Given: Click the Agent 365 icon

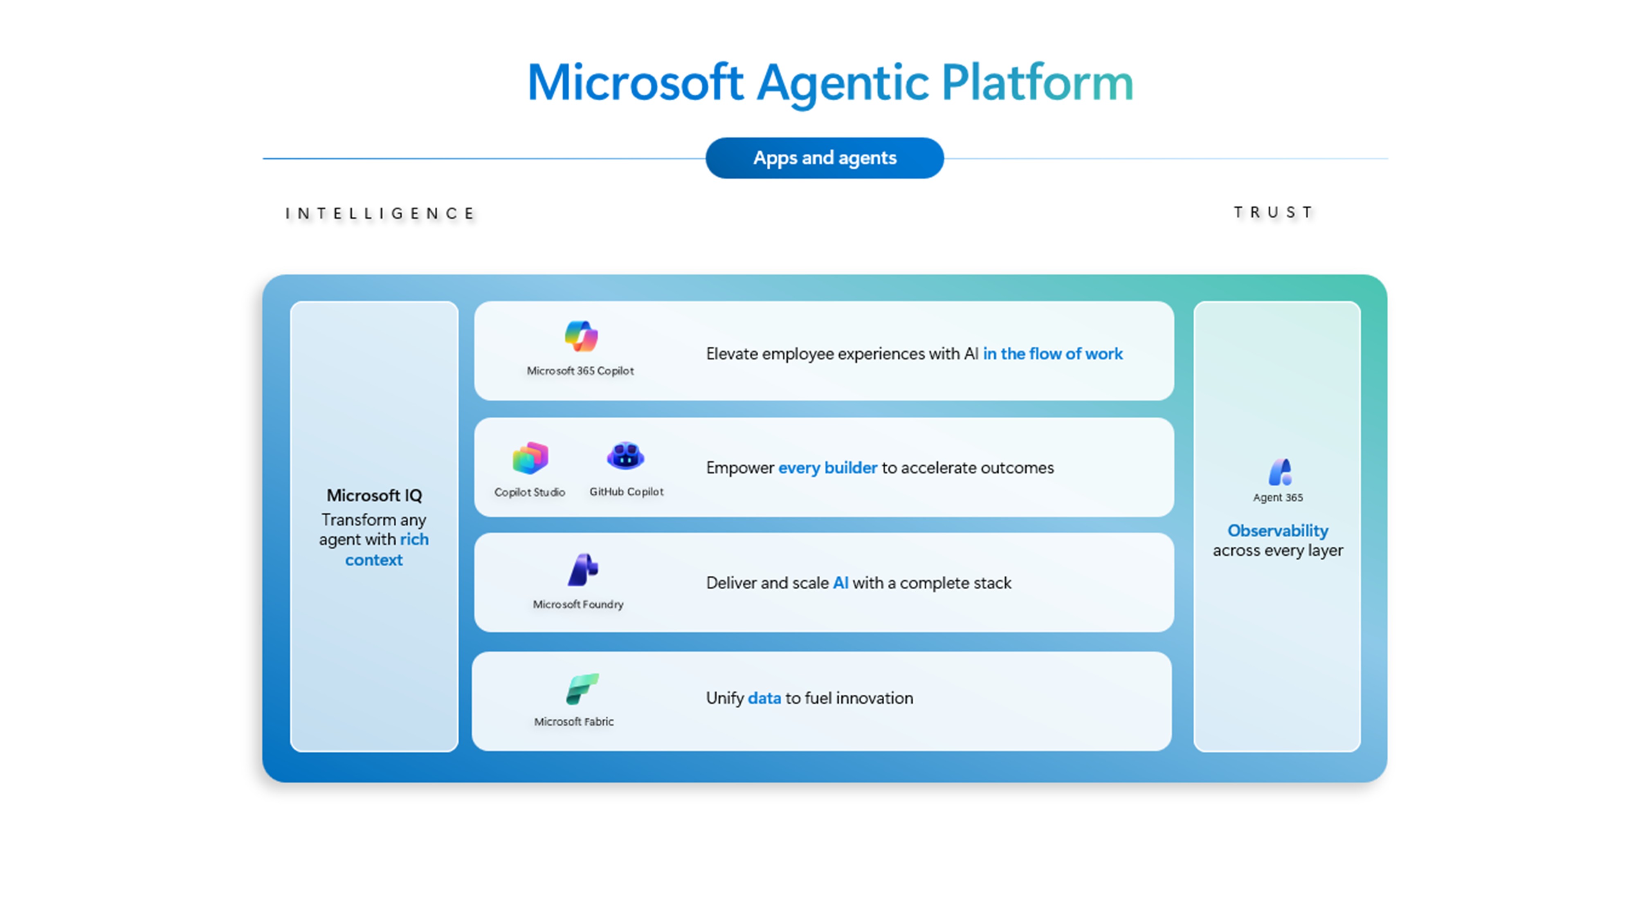Looking at the screenshot, I should coord(1279,472).
